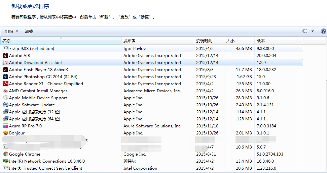Select the Axure RP Pro 7.0 text

[x=26, y=126]
